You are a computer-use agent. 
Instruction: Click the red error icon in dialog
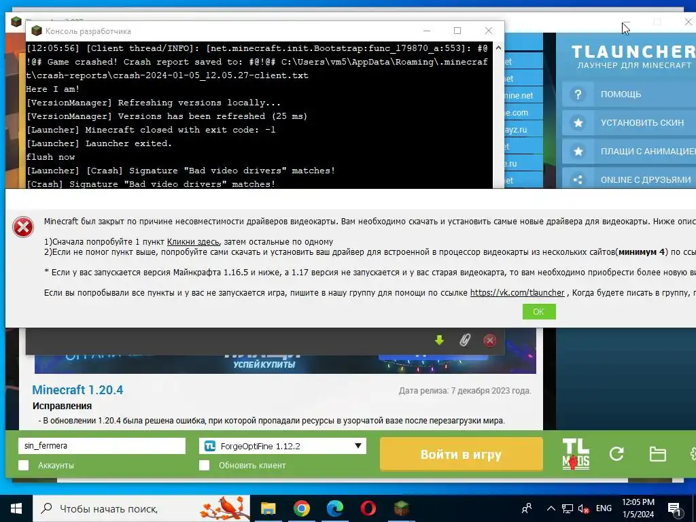click(23, 227)
